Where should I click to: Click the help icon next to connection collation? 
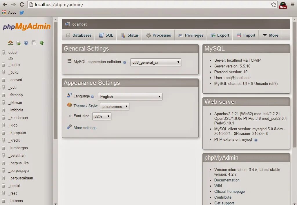pos(124,62)
